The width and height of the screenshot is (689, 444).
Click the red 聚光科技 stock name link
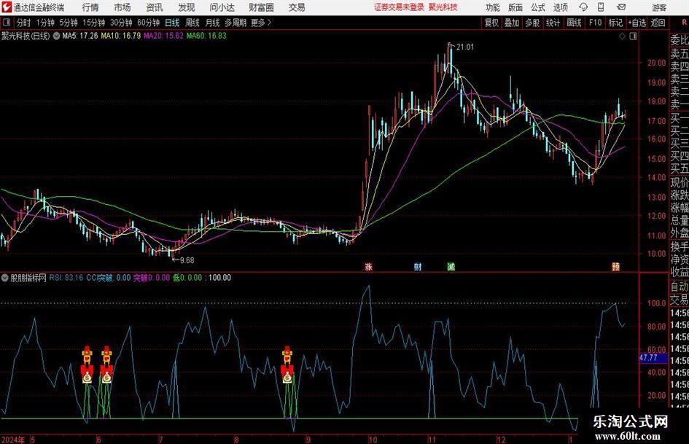click(x=443, y=7)
